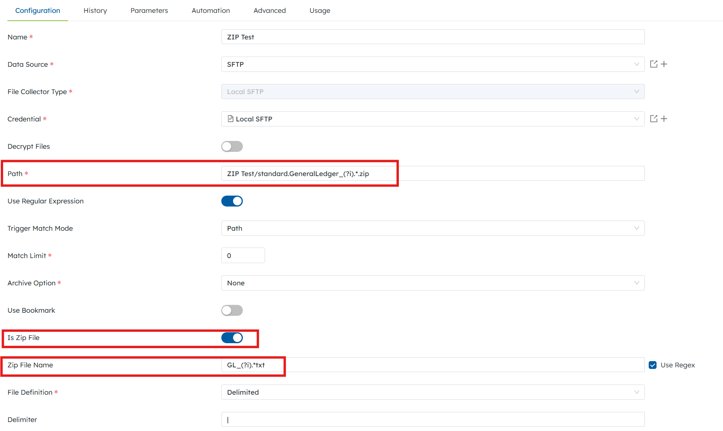Screen dimensions: 723x431
Task: Click the plus icon to add a Credential
Action: coord(664,119)
